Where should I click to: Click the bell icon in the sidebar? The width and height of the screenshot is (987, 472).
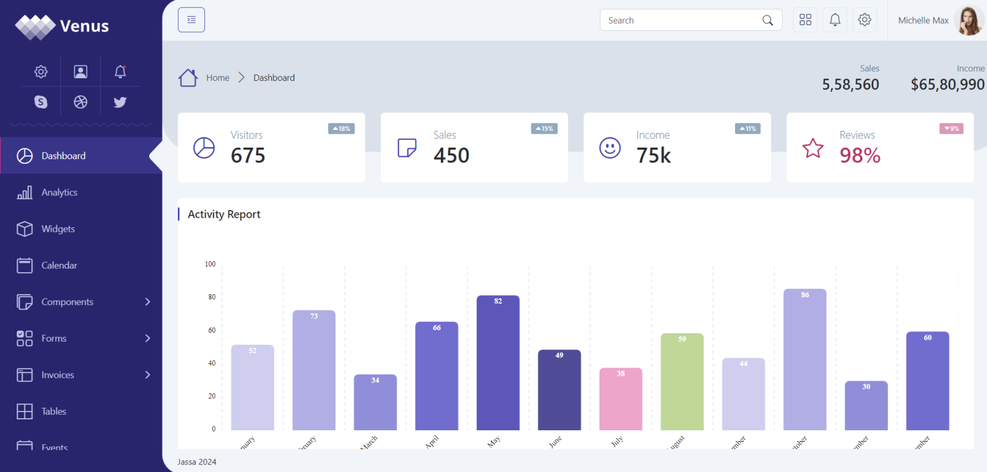click(x=120, y=71)
